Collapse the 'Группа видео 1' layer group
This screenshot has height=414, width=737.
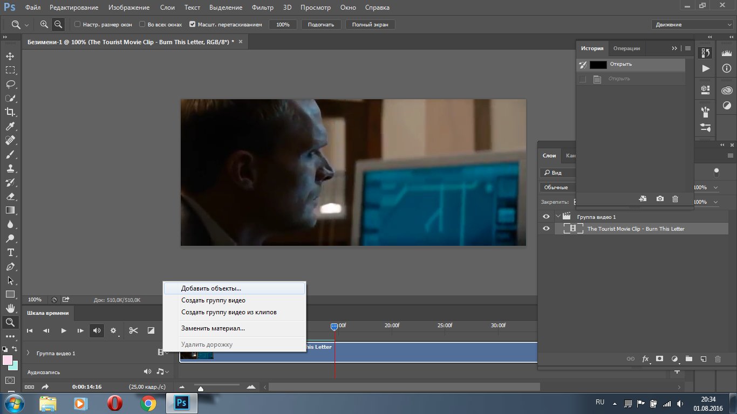[558, 217]
